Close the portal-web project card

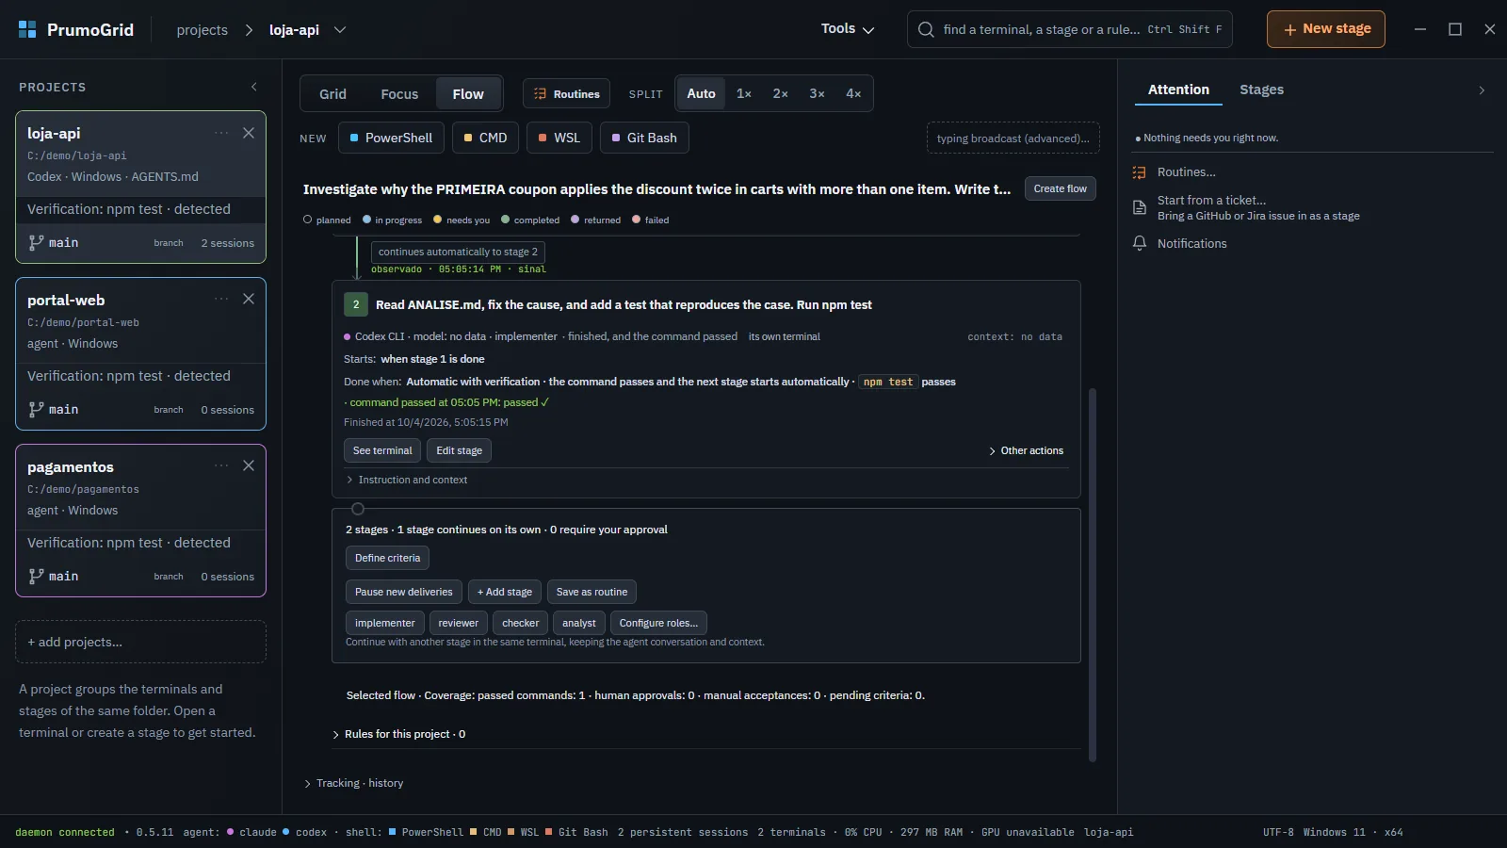[249, 299]
